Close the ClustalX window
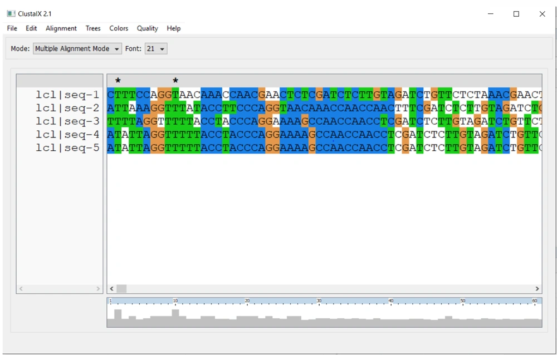This screenshot has width=557, height=355. click(x=542, y=13)
